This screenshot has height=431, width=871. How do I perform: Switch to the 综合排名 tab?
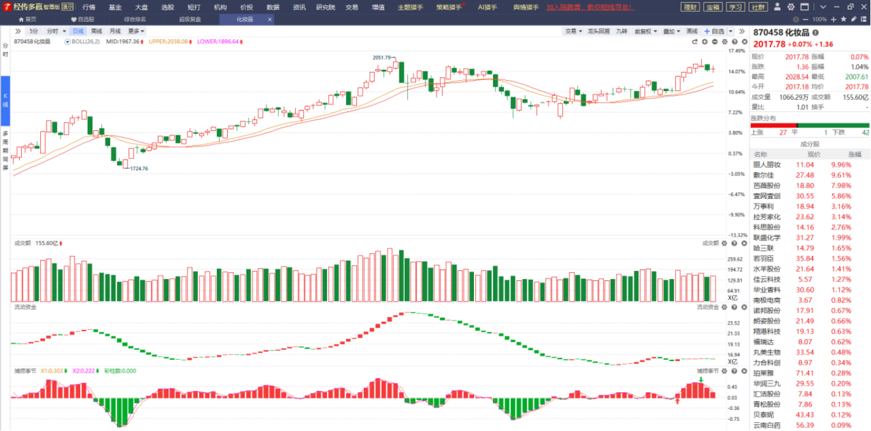click(x=135, y=19)
